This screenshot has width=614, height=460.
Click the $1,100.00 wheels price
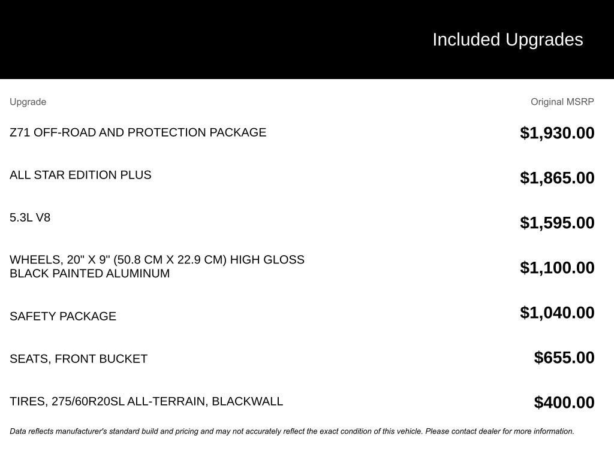(x=557, y=268)
